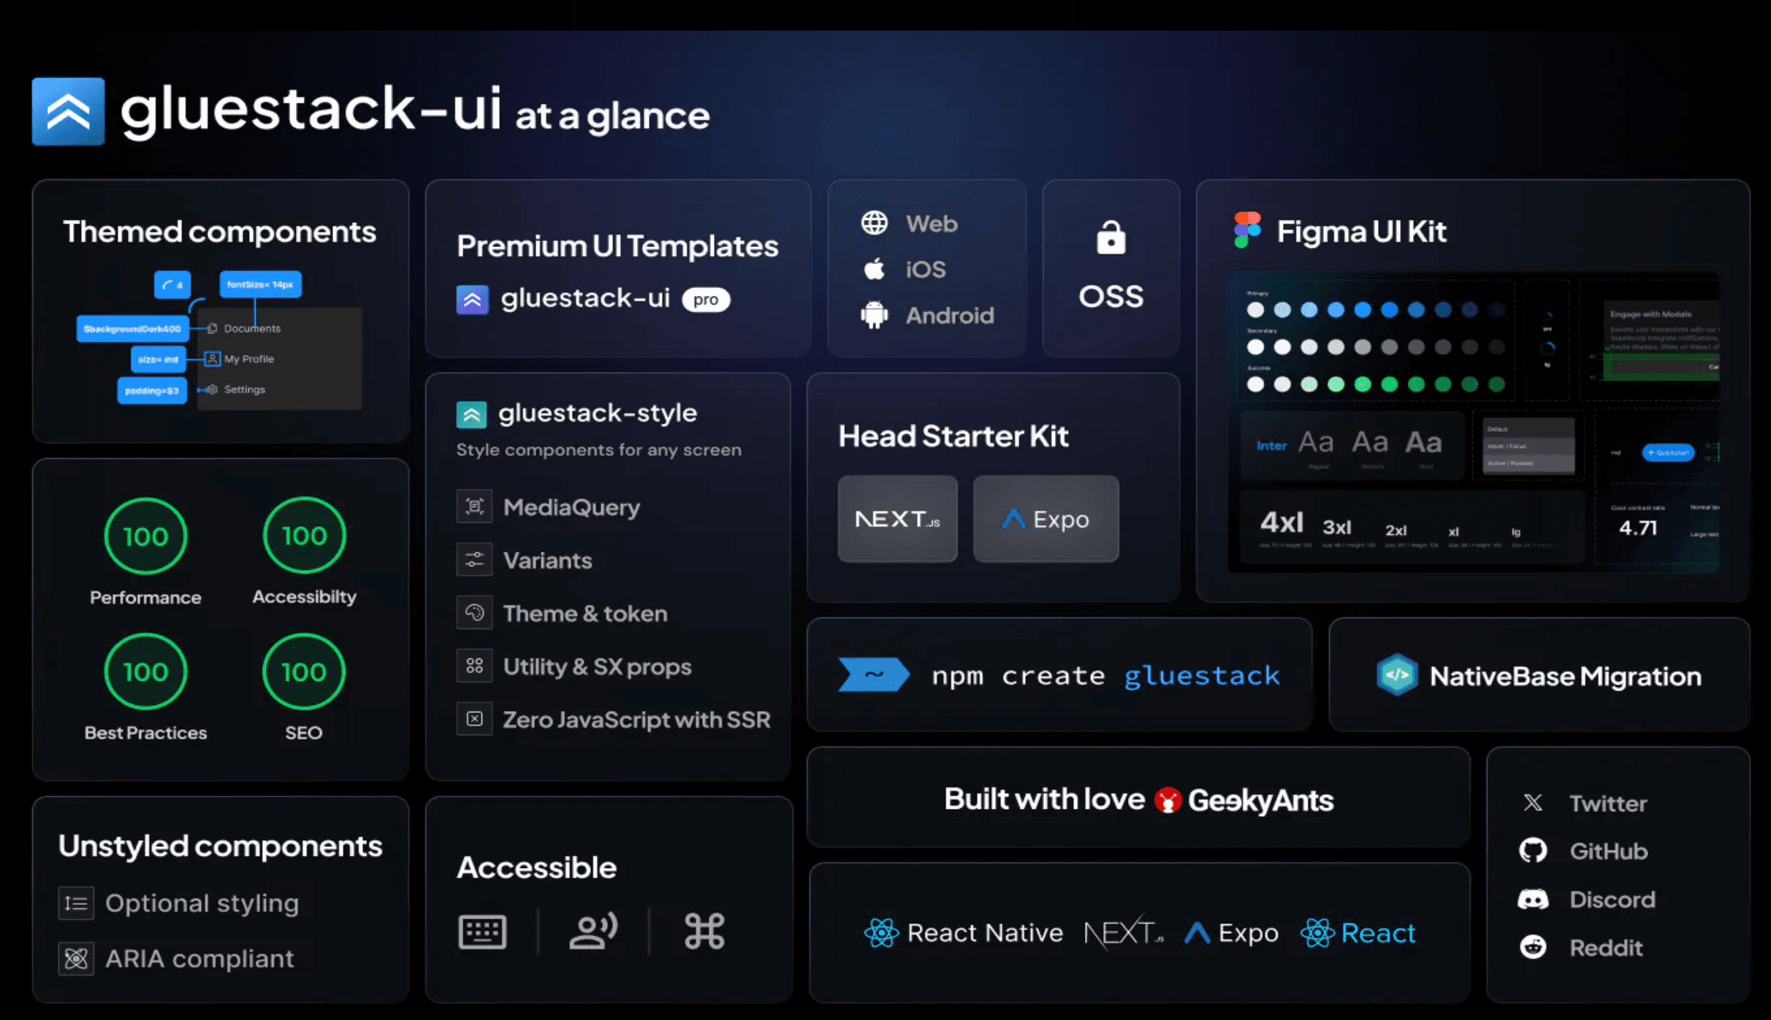The width and height of the screenshot is (1771, 1020).
Task: Select My Profile in themed components menu
Action: click(x=248, y=359)
